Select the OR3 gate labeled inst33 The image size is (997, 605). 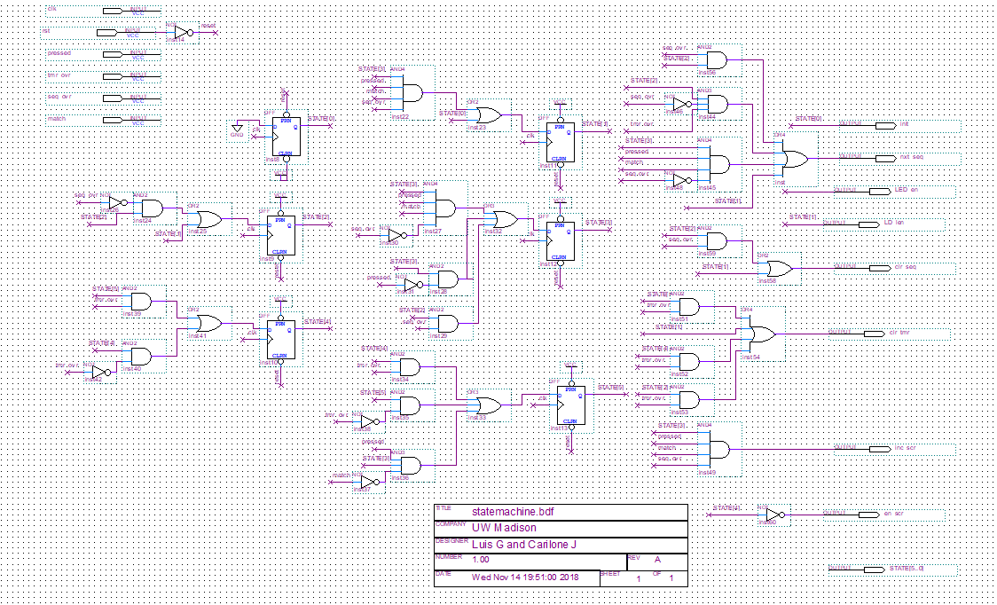pyautogui.click(x=489, y=405)
